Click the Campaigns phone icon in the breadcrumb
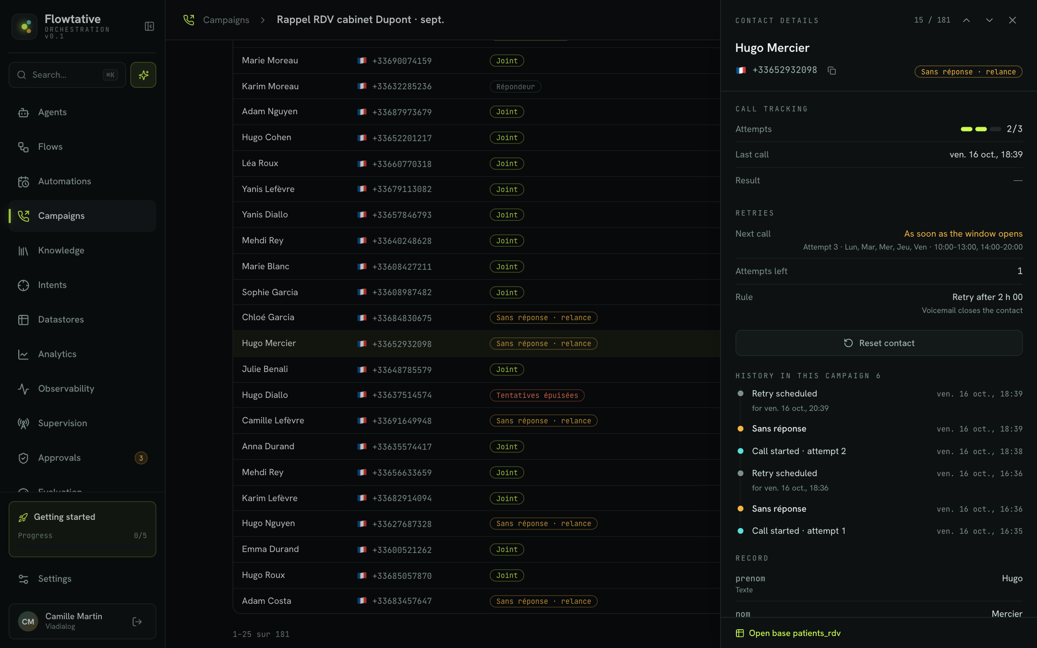Screen dimensions: 1037x648 pos(189,20)
